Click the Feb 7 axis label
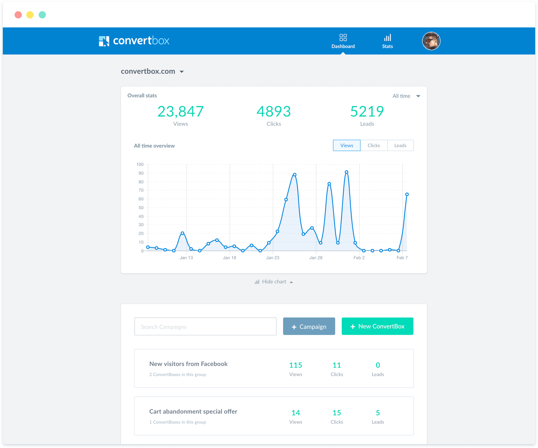Viewport: 538px width, 448px height. point(402,258)
